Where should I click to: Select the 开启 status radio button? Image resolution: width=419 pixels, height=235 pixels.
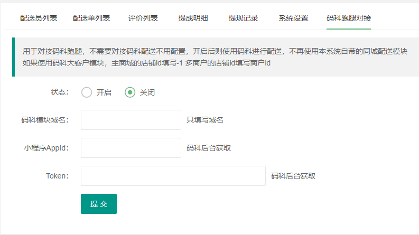(x=87, y=92)
